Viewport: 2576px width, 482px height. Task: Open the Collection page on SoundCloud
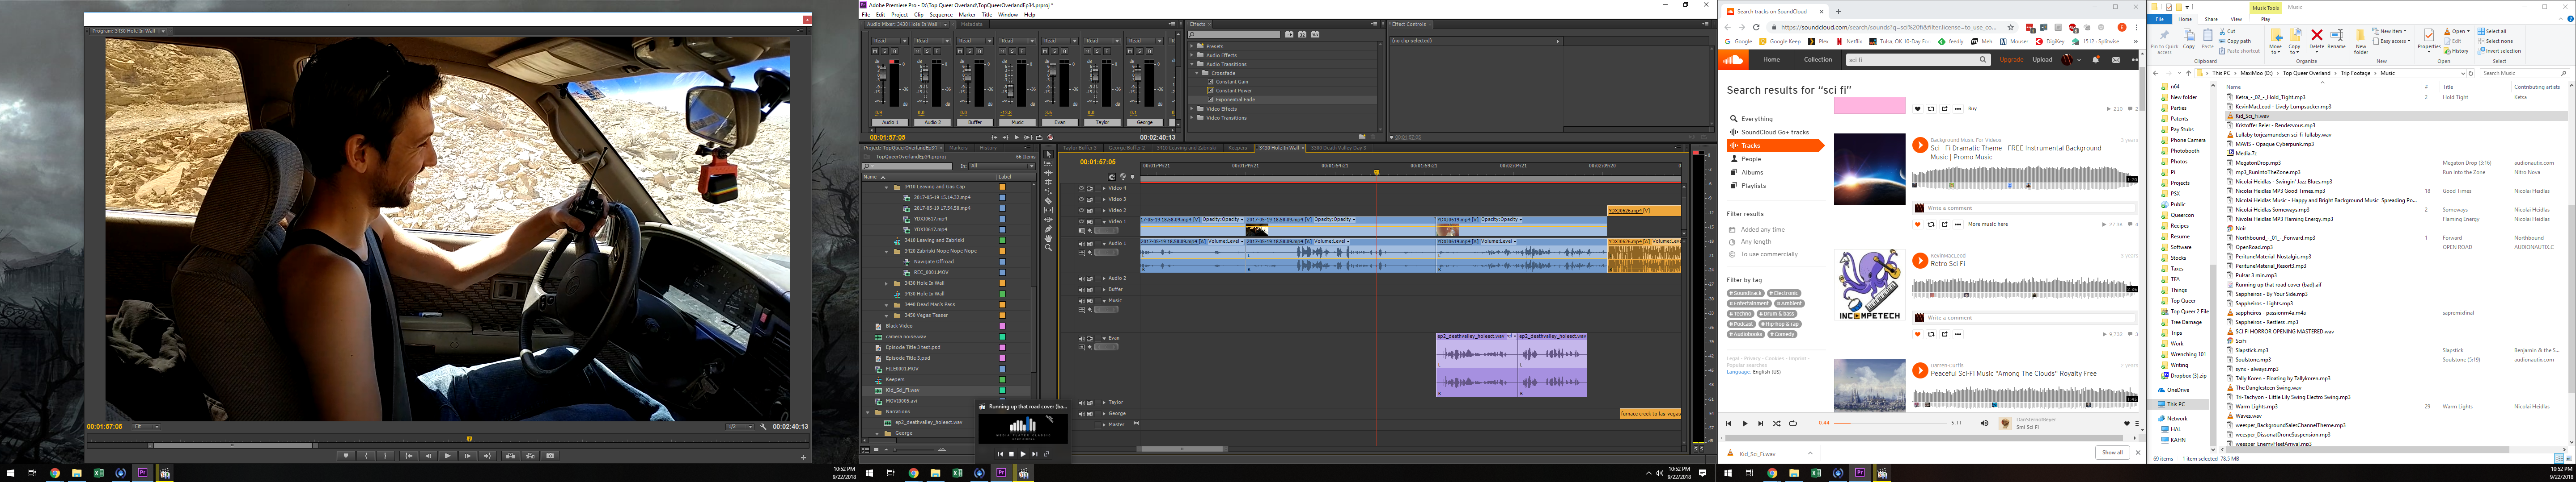(1818, 60)
